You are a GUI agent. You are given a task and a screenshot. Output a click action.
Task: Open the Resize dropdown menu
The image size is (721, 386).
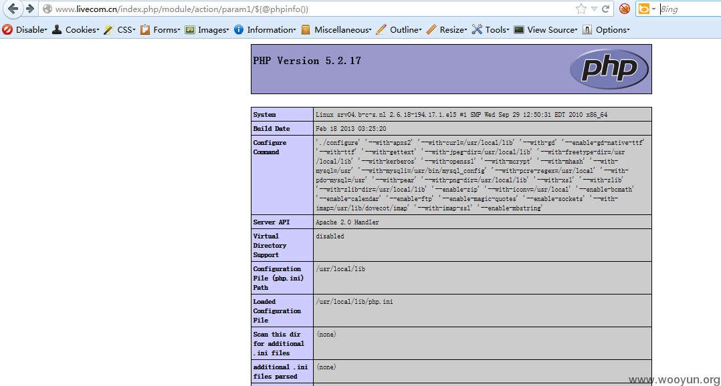(x=453, y=29)
